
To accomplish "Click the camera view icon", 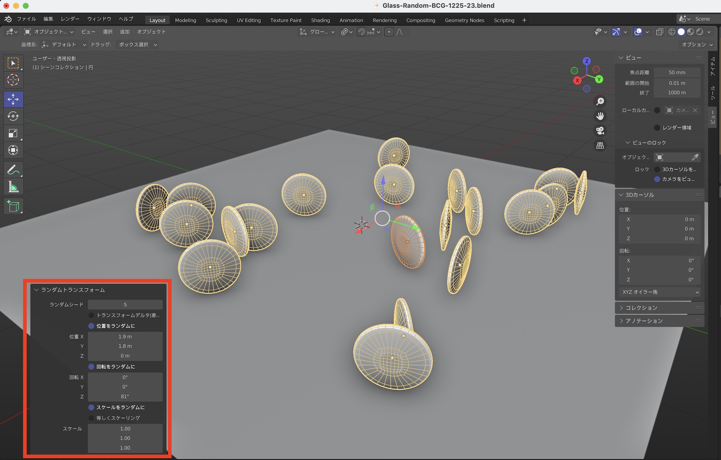I will click(600, 131).
